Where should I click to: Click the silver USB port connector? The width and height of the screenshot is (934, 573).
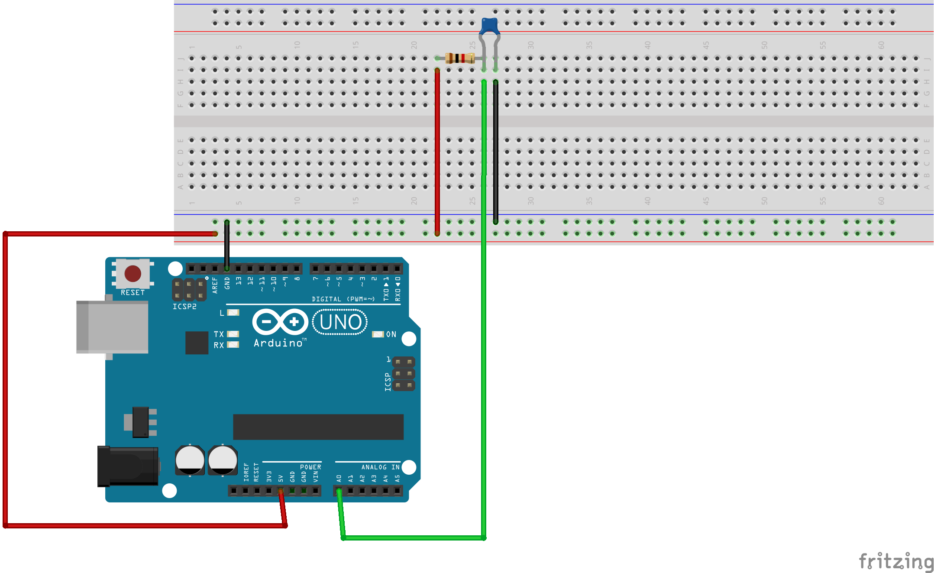pyautogui.click(x=112, y=327)
